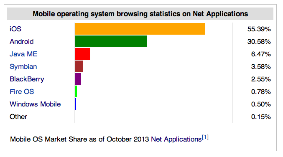Viewport: 283px width, 157px height.
Task: Select the purple BlackBerry bar
Action: click(78, 79)
